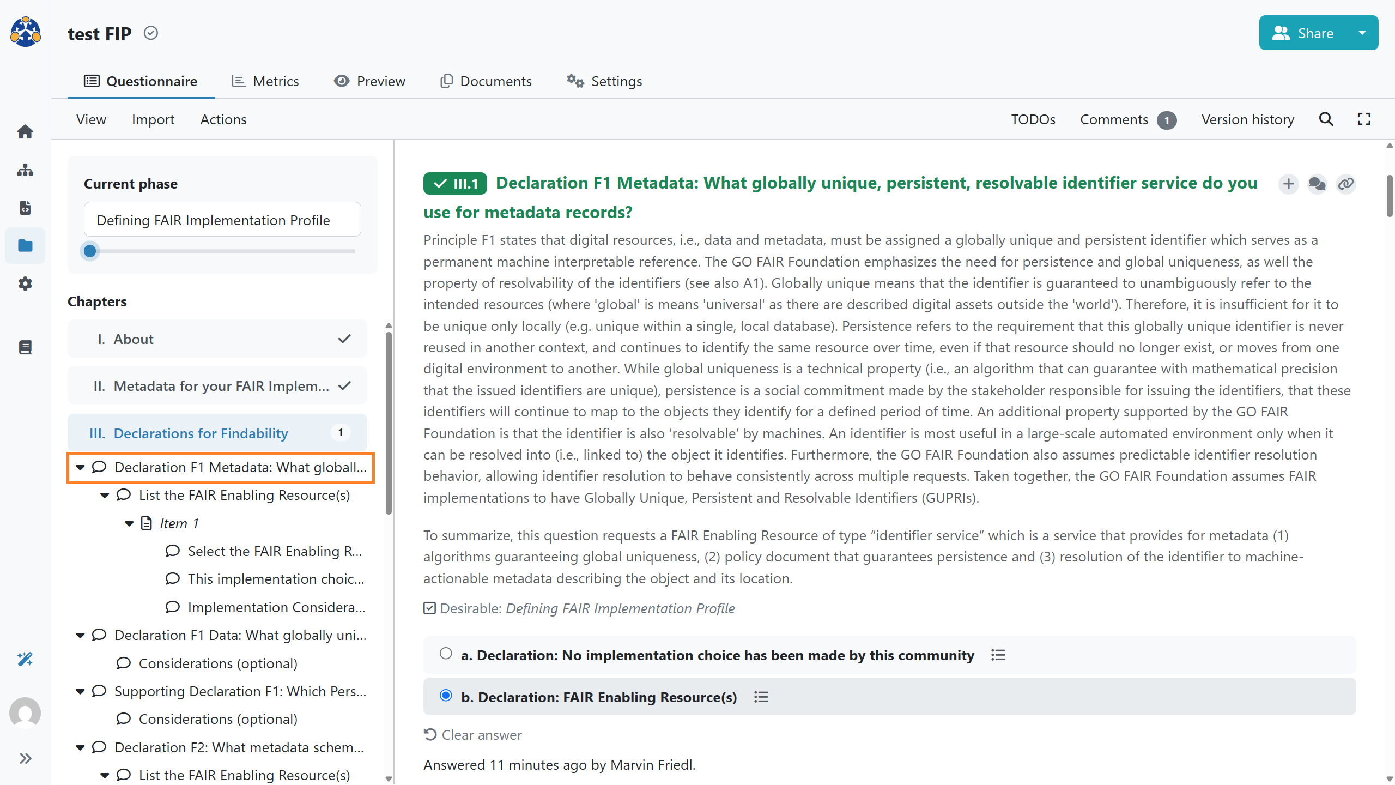Screen dimensions: 1395x785
Task: Click the chapters tree scrollbar
Action: click(x=389, y=422)
